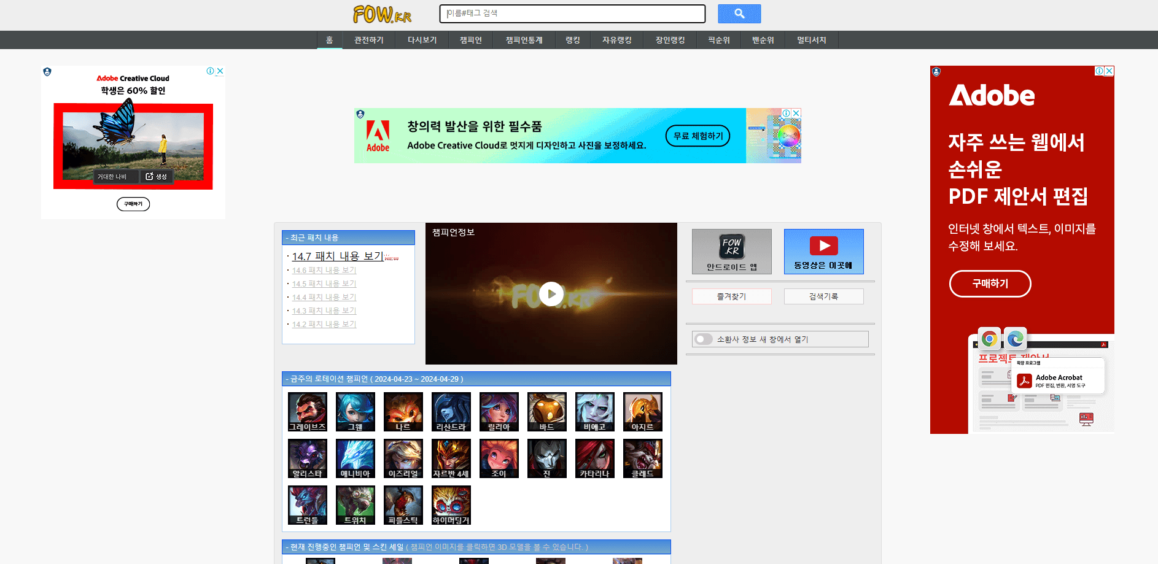
Task: Select the 이즈리얼 champion icon
Action: 403,458
